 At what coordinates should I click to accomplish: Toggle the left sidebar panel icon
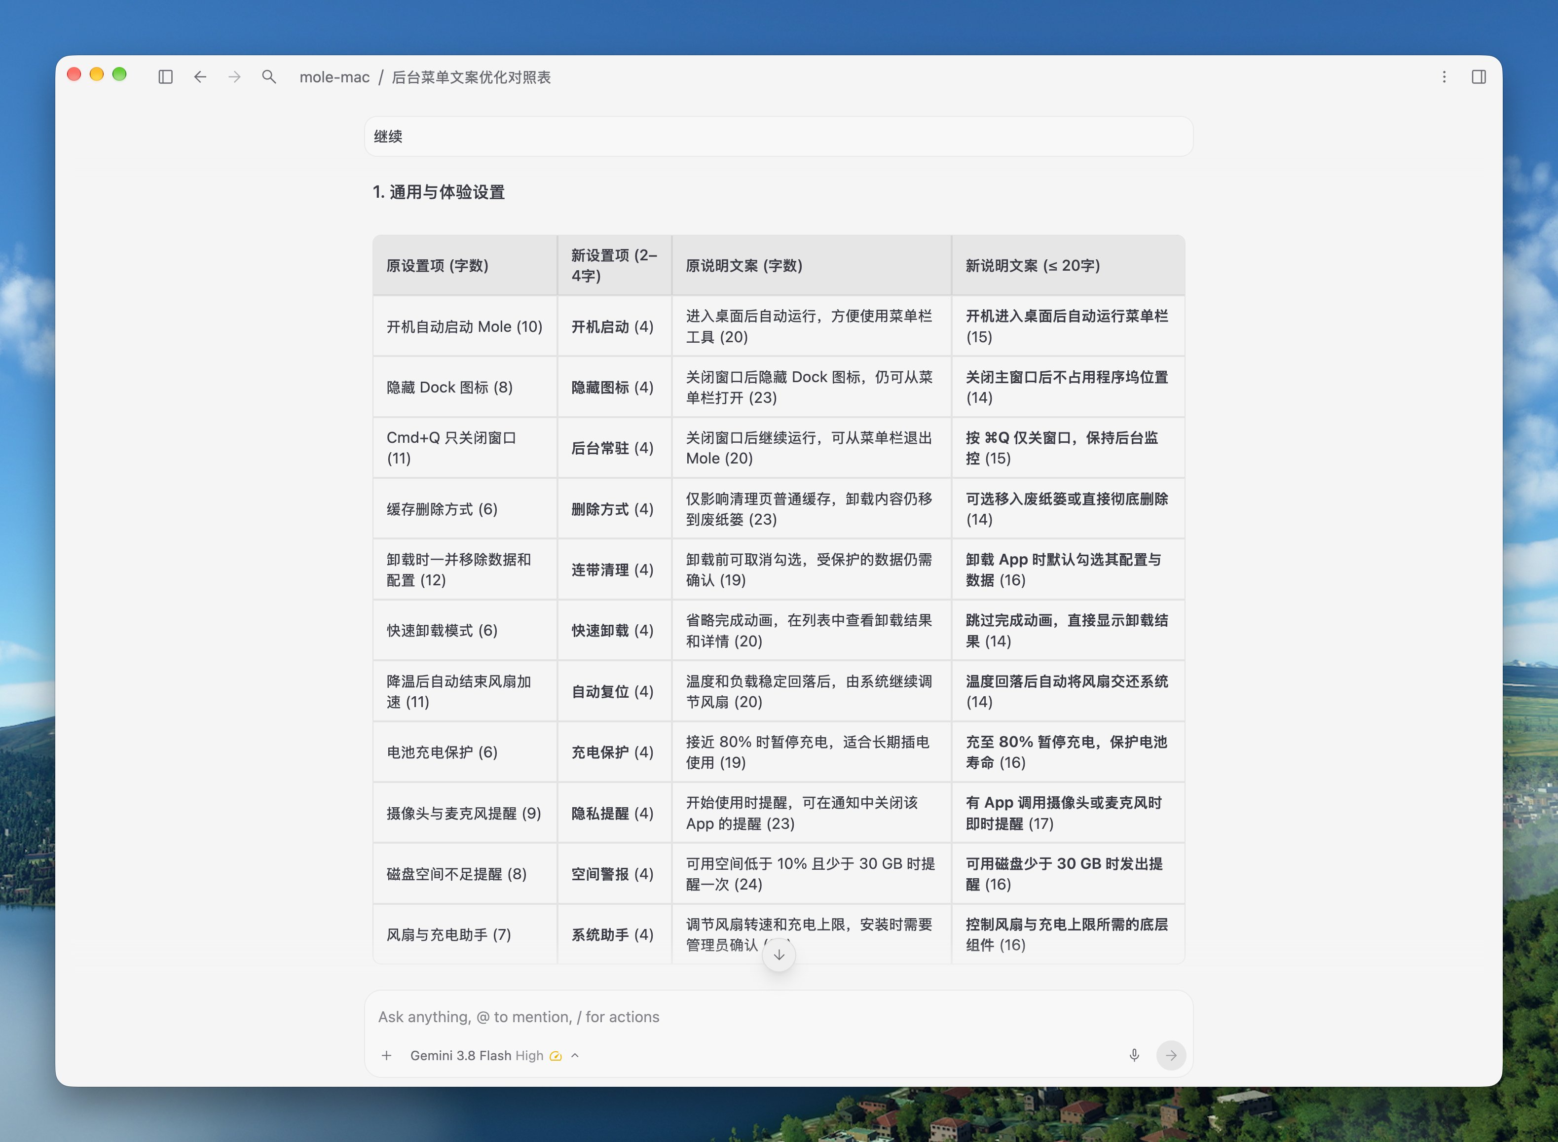point(165,77)
